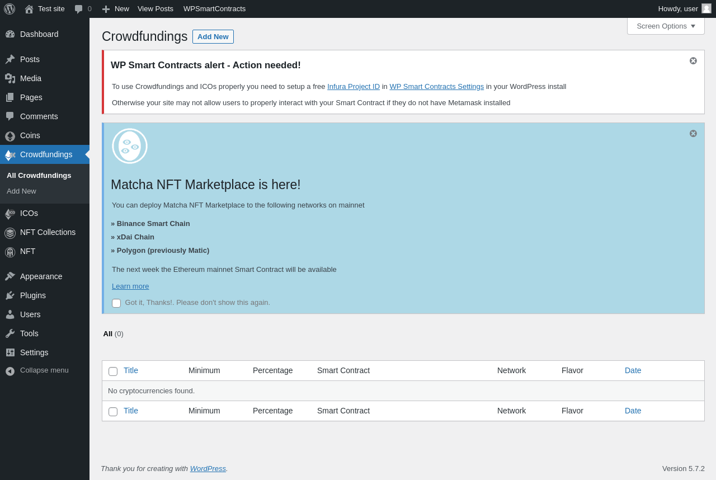
Task: Click the ICOs icon
Action: coord(10,213)
